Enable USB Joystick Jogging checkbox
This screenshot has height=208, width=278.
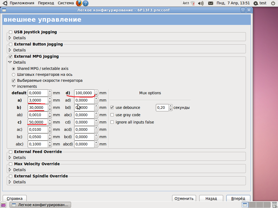tap(11, 32)
